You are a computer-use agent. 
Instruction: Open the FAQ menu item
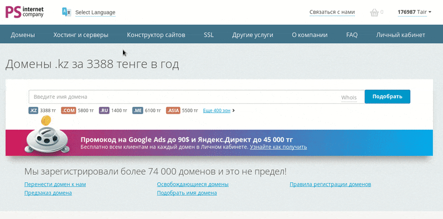[x=352, y=35]
